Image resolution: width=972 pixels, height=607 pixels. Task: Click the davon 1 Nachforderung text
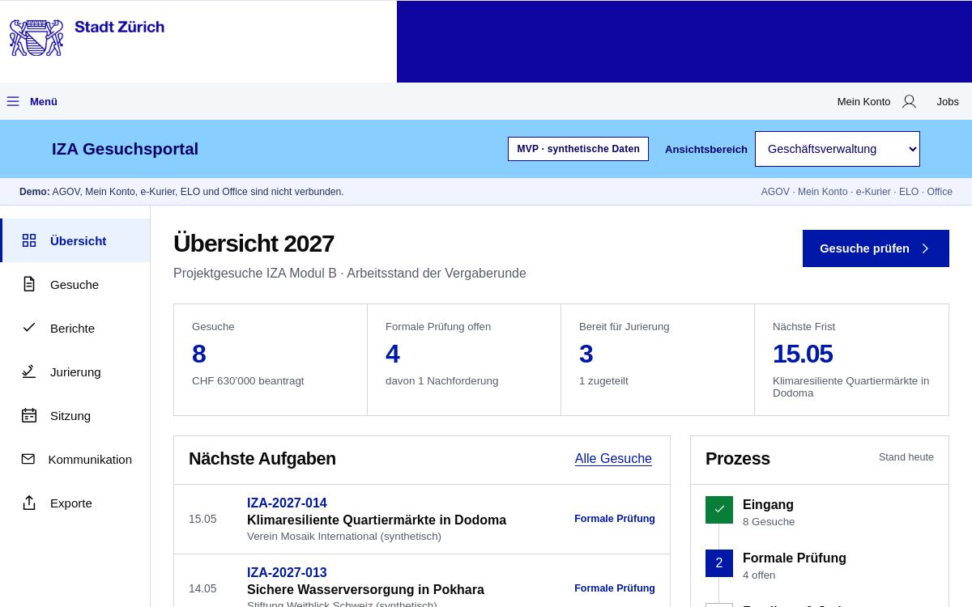pyautogui.click(x=441, y=380)
